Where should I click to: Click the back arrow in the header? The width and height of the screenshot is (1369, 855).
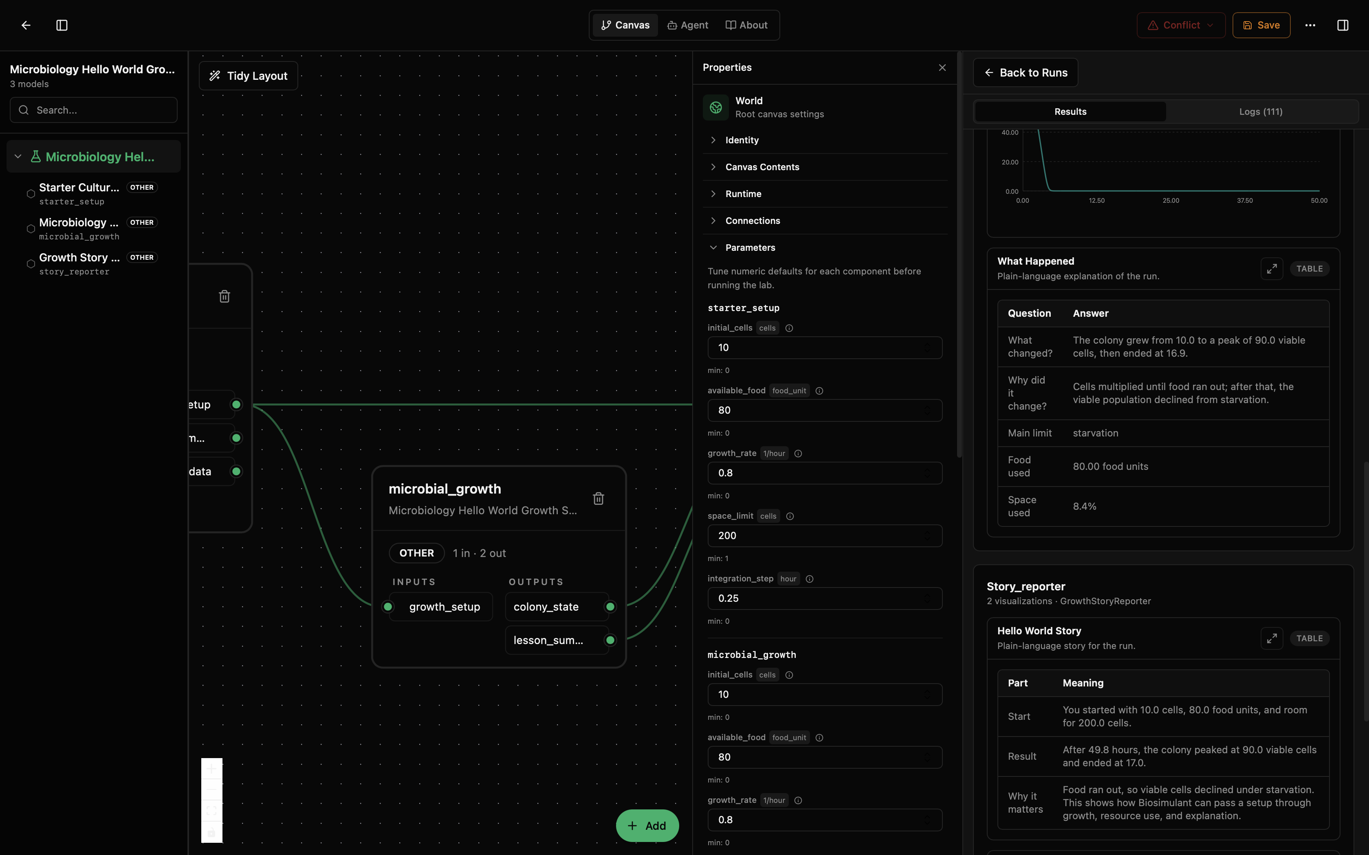point(25,25)
